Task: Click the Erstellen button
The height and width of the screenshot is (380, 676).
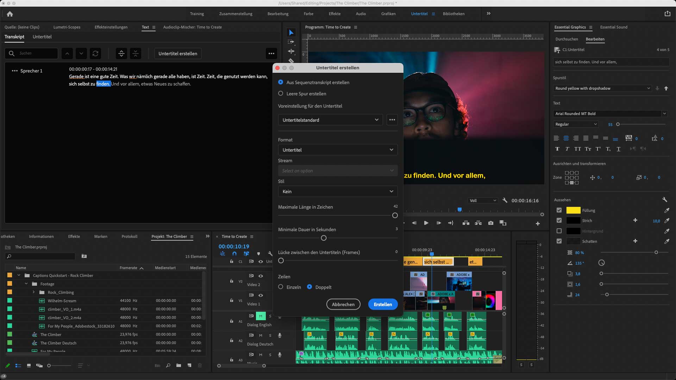Action: pyautogui.click(x=383, y=304)
